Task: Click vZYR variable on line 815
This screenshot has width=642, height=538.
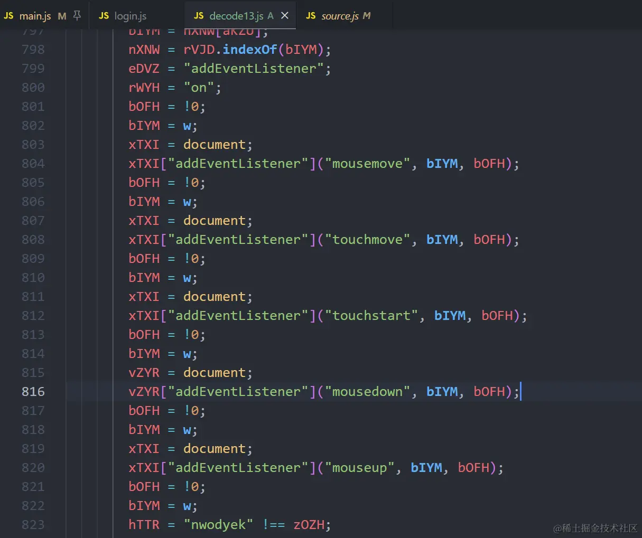Action: point(144,373)
